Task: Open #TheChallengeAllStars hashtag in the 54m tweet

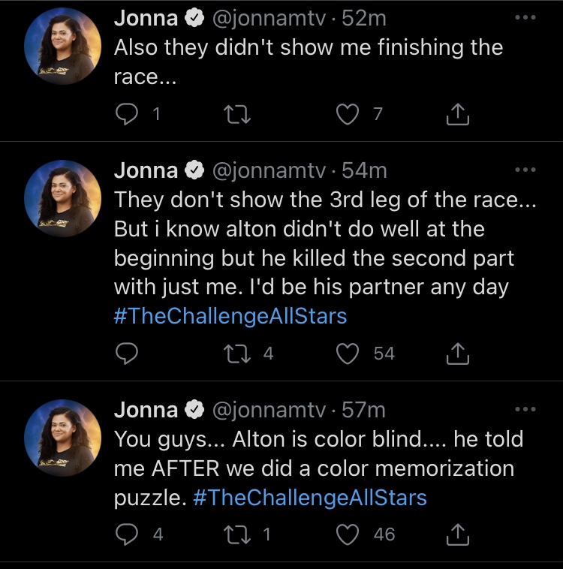Action: point(230,316)
